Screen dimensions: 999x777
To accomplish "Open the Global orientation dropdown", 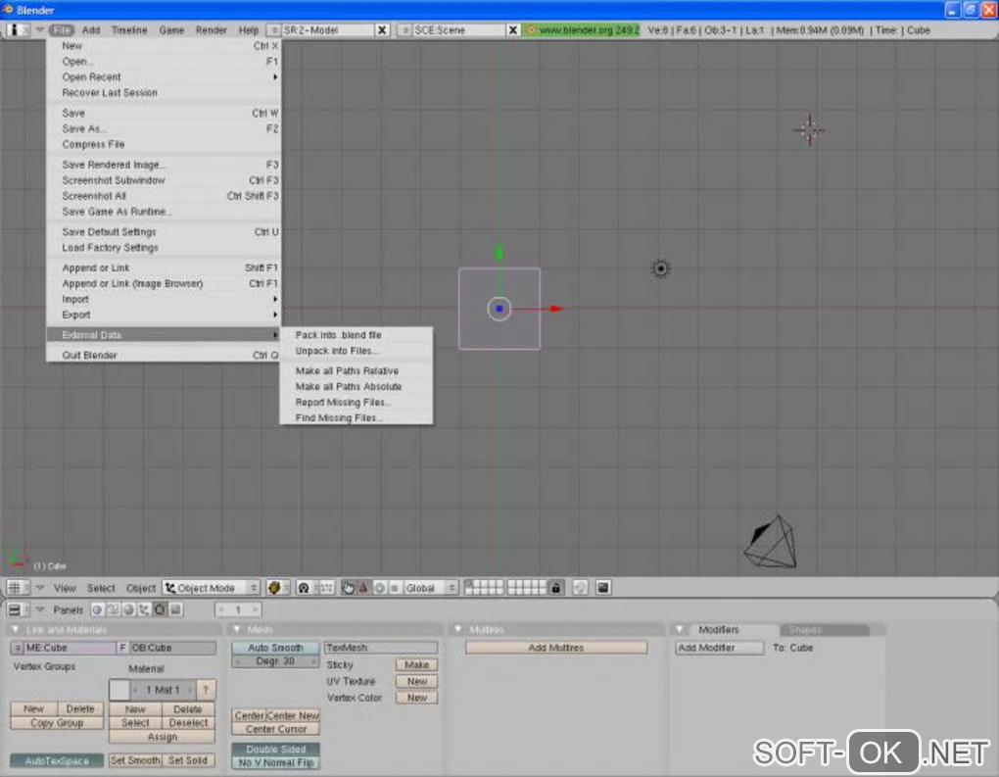I will [431, 588].
